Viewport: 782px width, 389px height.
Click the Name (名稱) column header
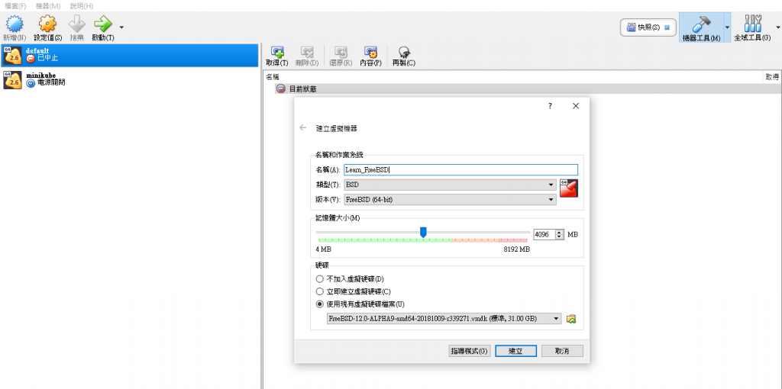coord(273,77)
